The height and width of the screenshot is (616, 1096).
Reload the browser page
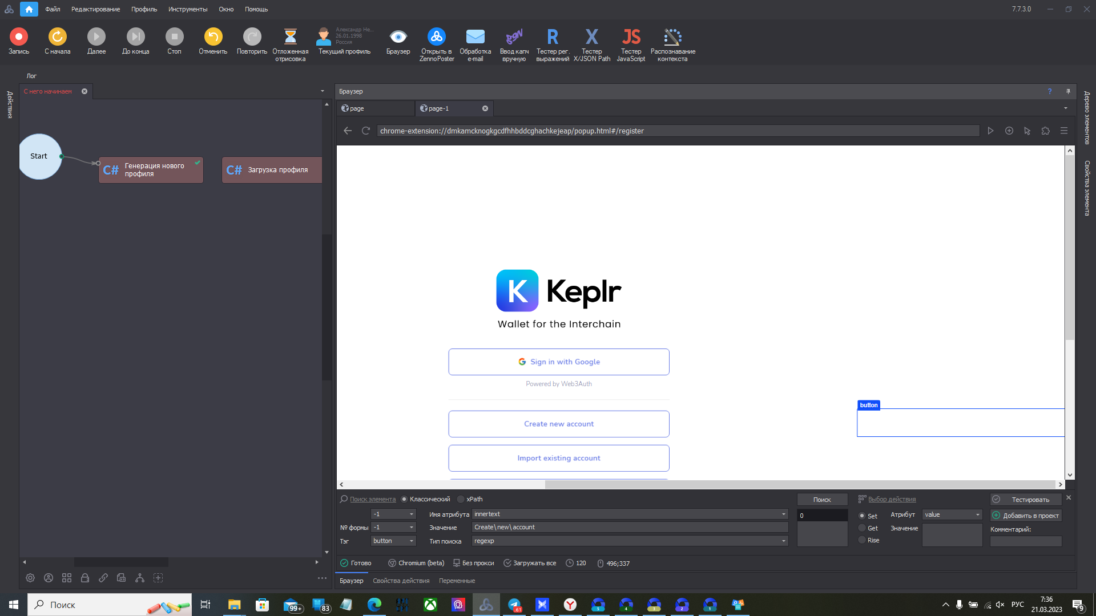pyautogui.click(x=366, y=131)
